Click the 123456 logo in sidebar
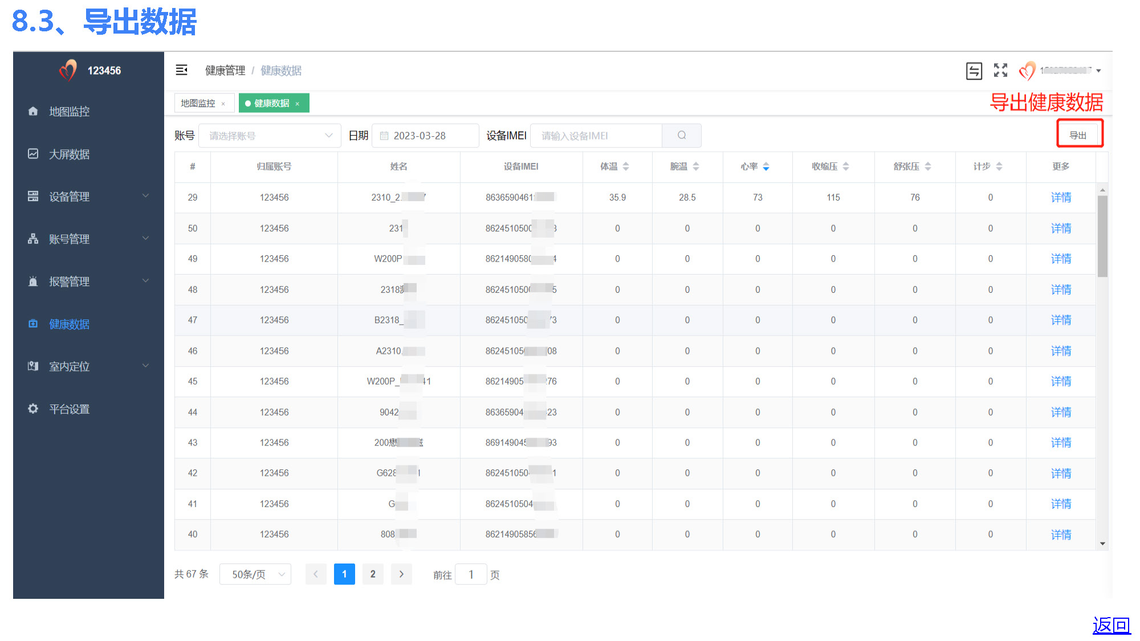The image size is (1140, 641). pos(90,71)
